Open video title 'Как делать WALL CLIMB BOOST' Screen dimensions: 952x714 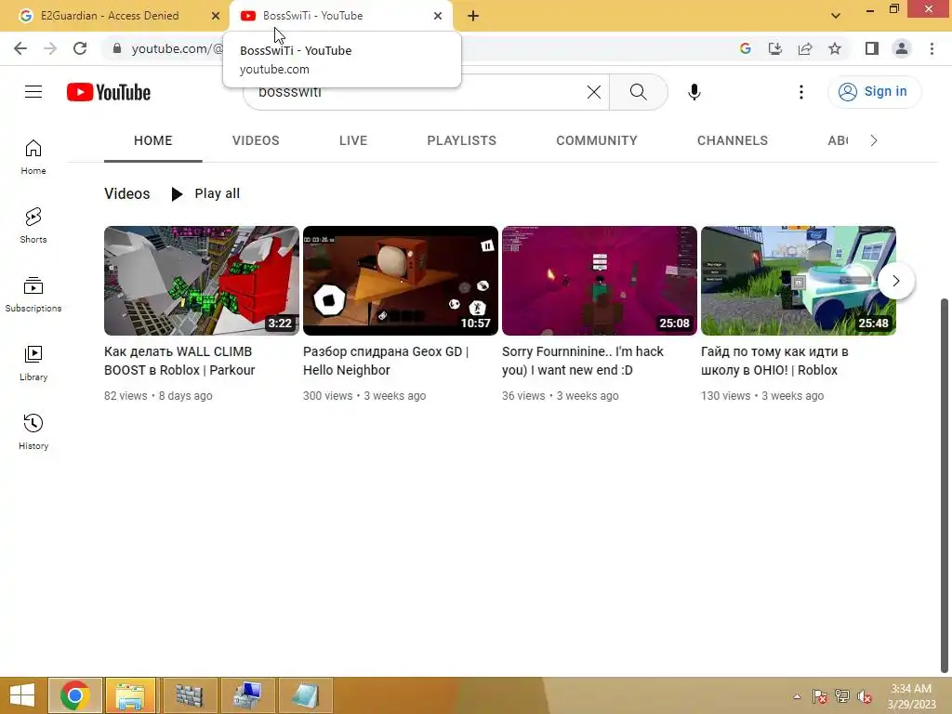179,361
